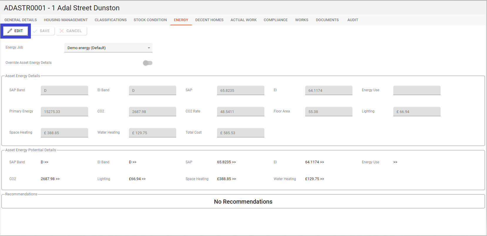Switch to the General Details tab
Screen dimensions: 487x236
pyautogui.click(x=21, y=20)
